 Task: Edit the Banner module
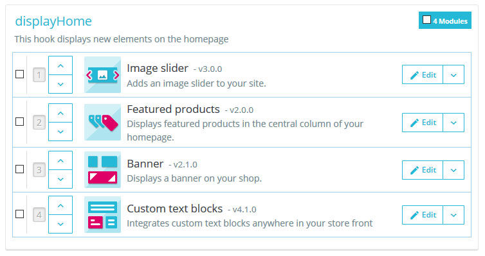click(423, 170)
